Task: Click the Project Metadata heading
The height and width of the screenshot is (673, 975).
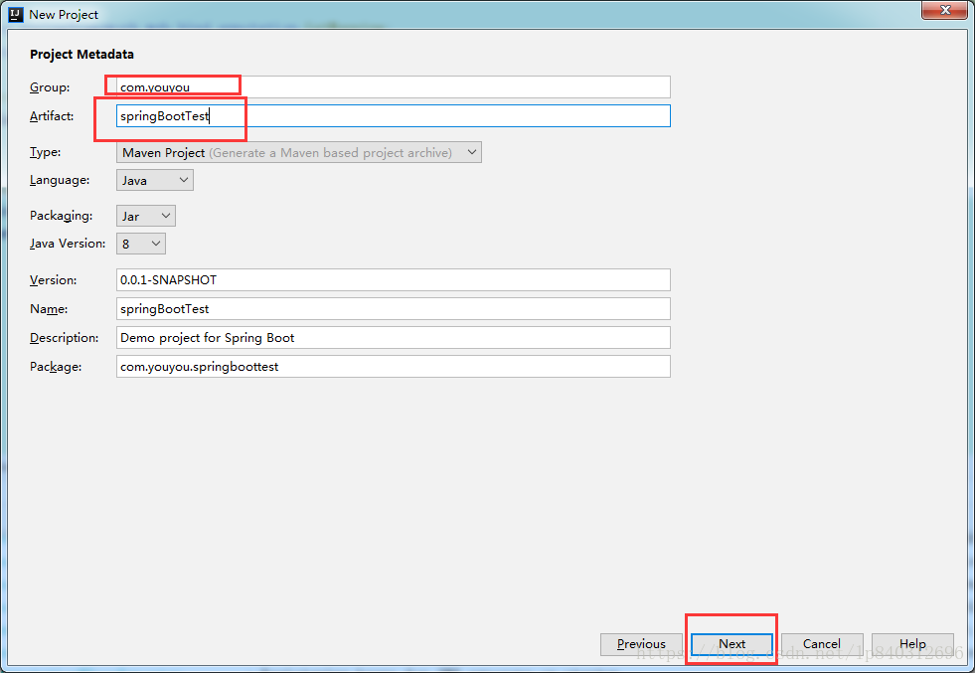Action: (x=81, y=54)
